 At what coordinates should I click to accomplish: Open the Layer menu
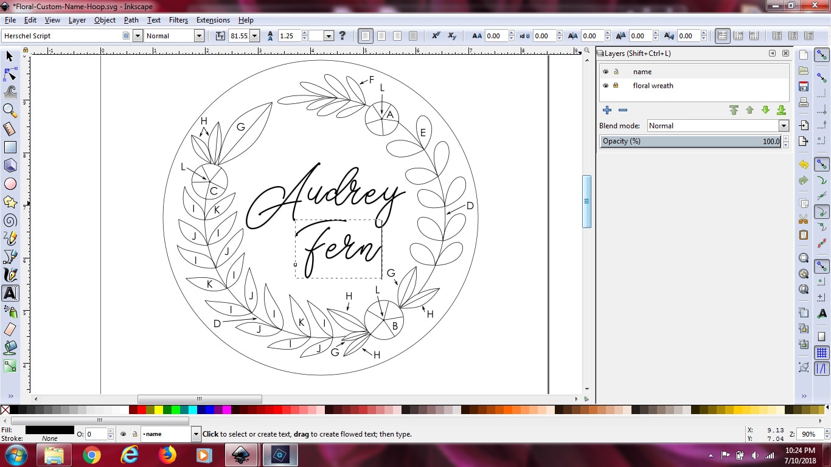(77, 20)
